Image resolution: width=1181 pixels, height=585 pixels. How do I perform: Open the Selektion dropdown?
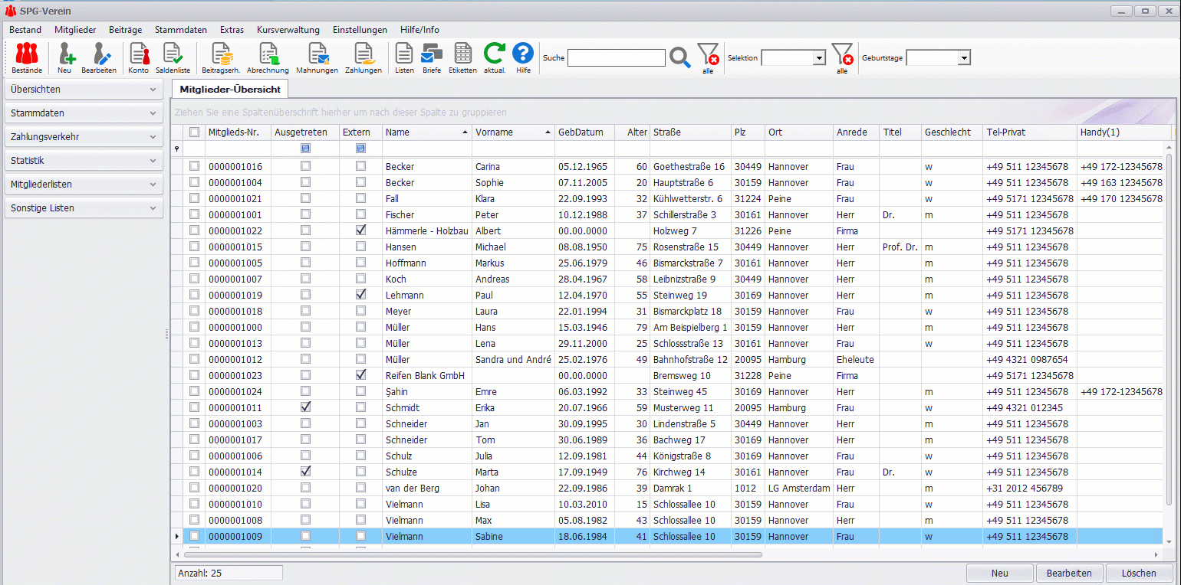818,58
